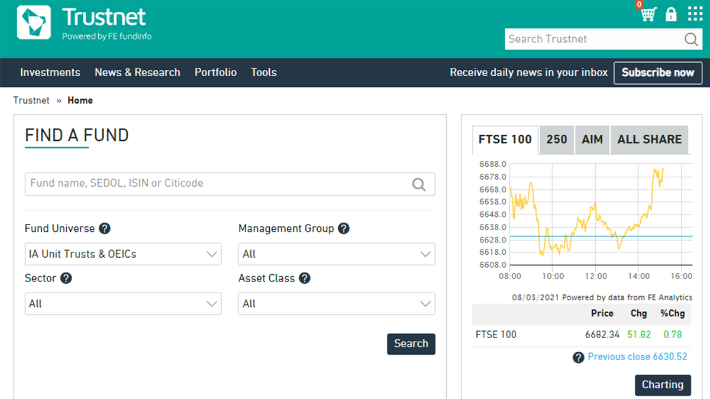This screenshot has height=399, width=710.
Task: Click the Fund Universe help icon
Action: click(x=105, y=228)
